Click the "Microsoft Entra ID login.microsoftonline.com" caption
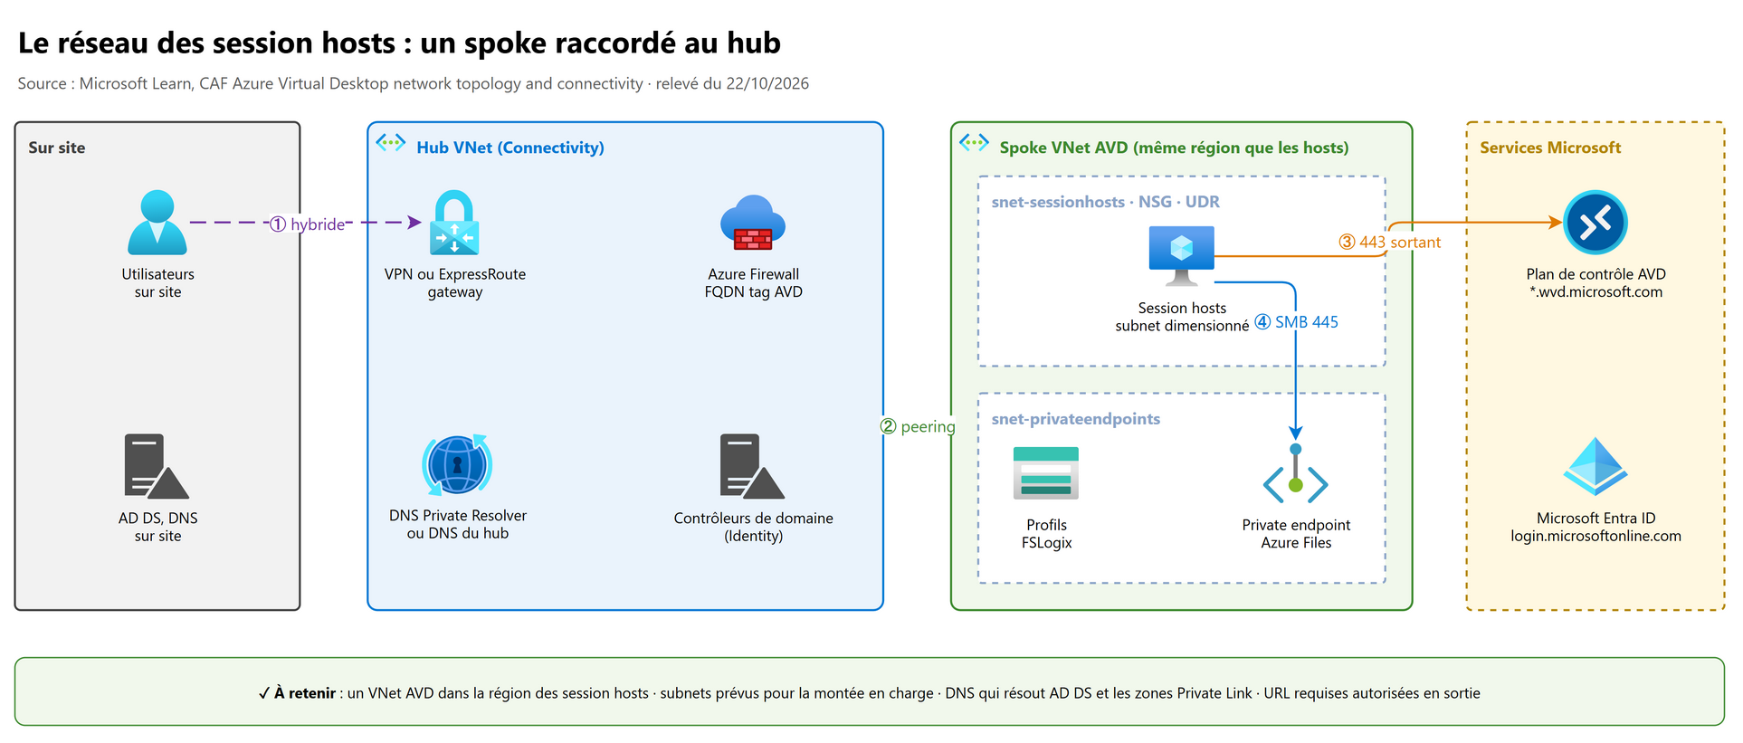 1595,527
